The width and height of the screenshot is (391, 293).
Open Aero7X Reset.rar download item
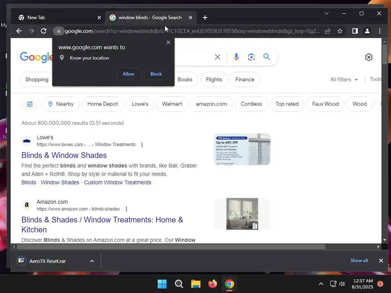click(x=47, y=261)
